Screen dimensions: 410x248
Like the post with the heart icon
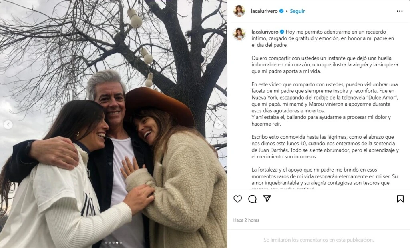(x=237, y=199)
